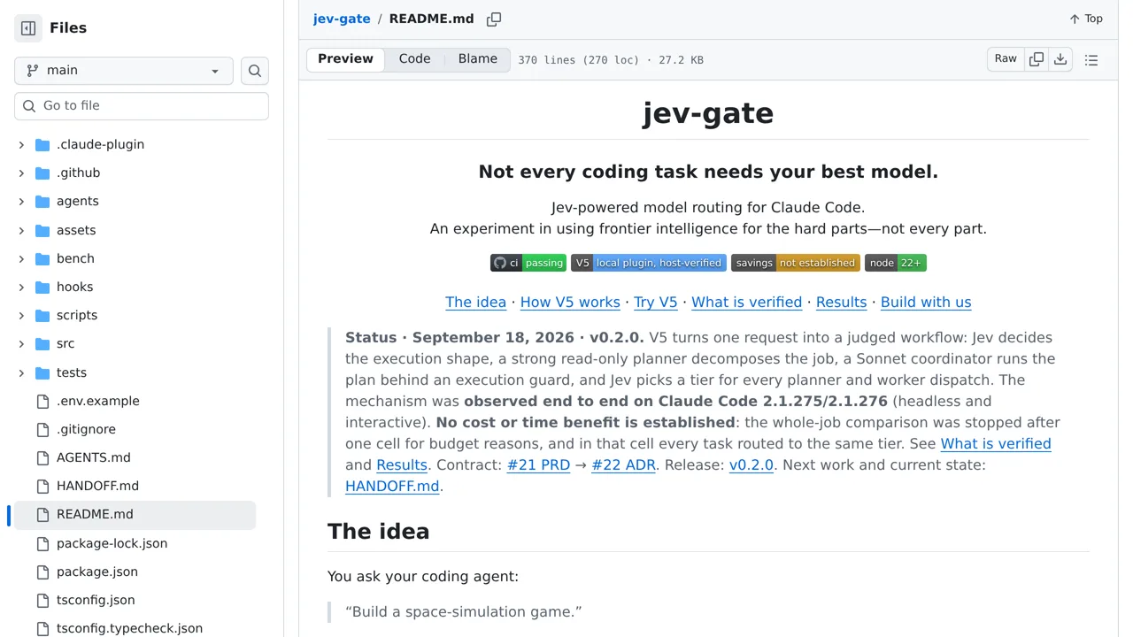Click the HANDOFF.md file icon in tree
Viewport: 1133px width, 637px height.
click(x=42, y=487)
